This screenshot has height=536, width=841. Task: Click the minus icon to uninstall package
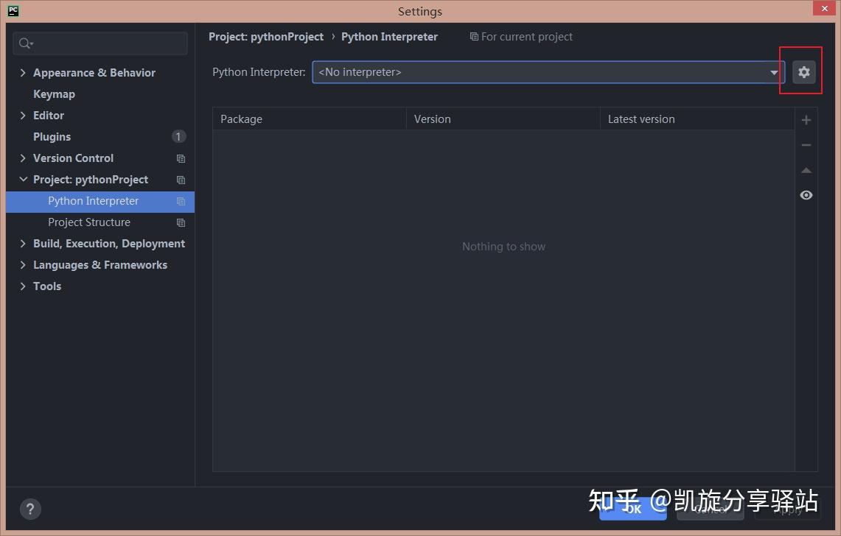coord(806,145)
